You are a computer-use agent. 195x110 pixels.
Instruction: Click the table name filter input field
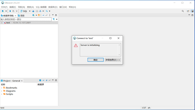click(26, 19)
